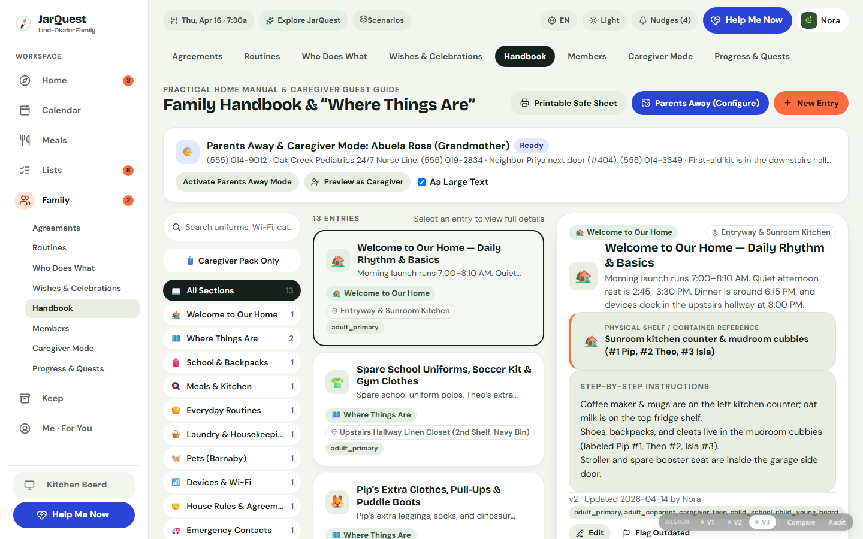Open Keep via the archive box icon
The height and width of the screenshot is (539, 863).
tap(25, 398)
